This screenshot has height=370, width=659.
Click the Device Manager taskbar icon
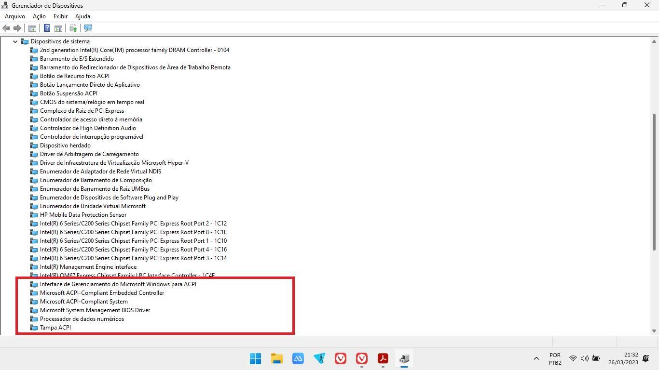tap(404, 358)
